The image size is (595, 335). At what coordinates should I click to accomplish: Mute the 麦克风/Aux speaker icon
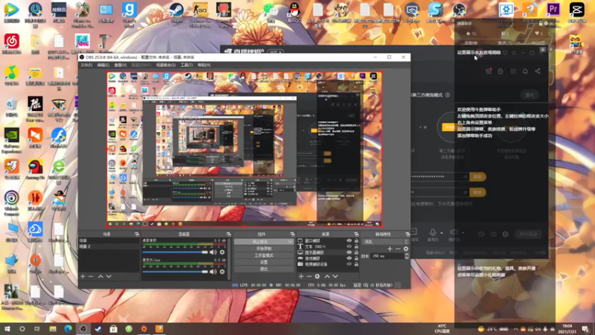coord(213,272)
